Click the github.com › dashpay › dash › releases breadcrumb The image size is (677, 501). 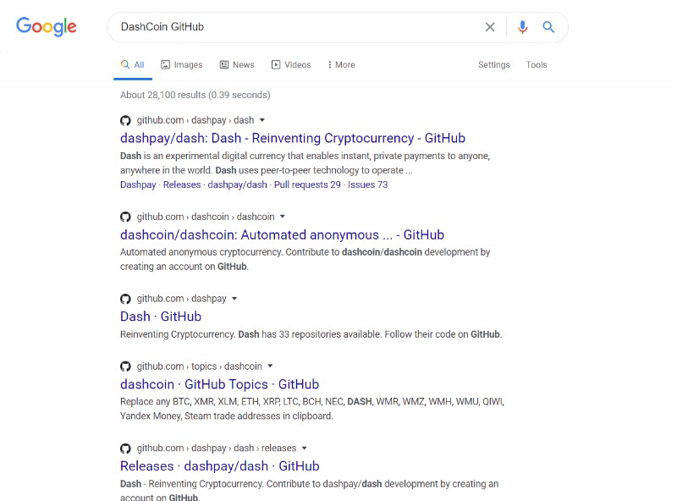217,448
